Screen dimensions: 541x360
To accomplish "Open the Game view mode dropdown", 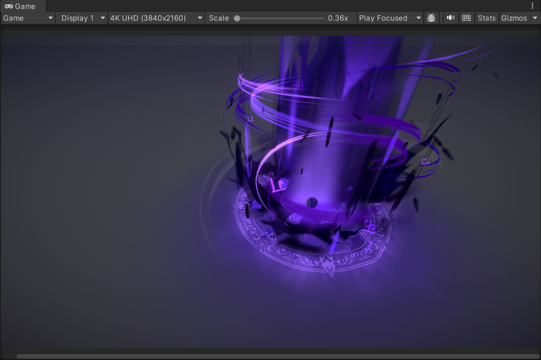I will [28, 18].
